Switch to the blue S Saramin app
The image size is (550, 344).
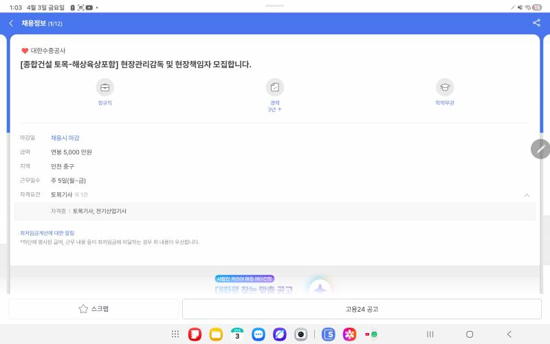pyautogui.click(x=329, y=334)
